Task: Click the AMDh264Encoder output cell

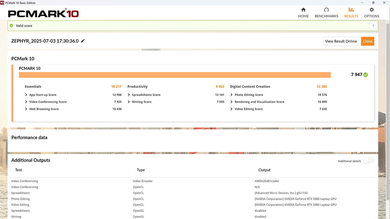Action: point(267,181)
